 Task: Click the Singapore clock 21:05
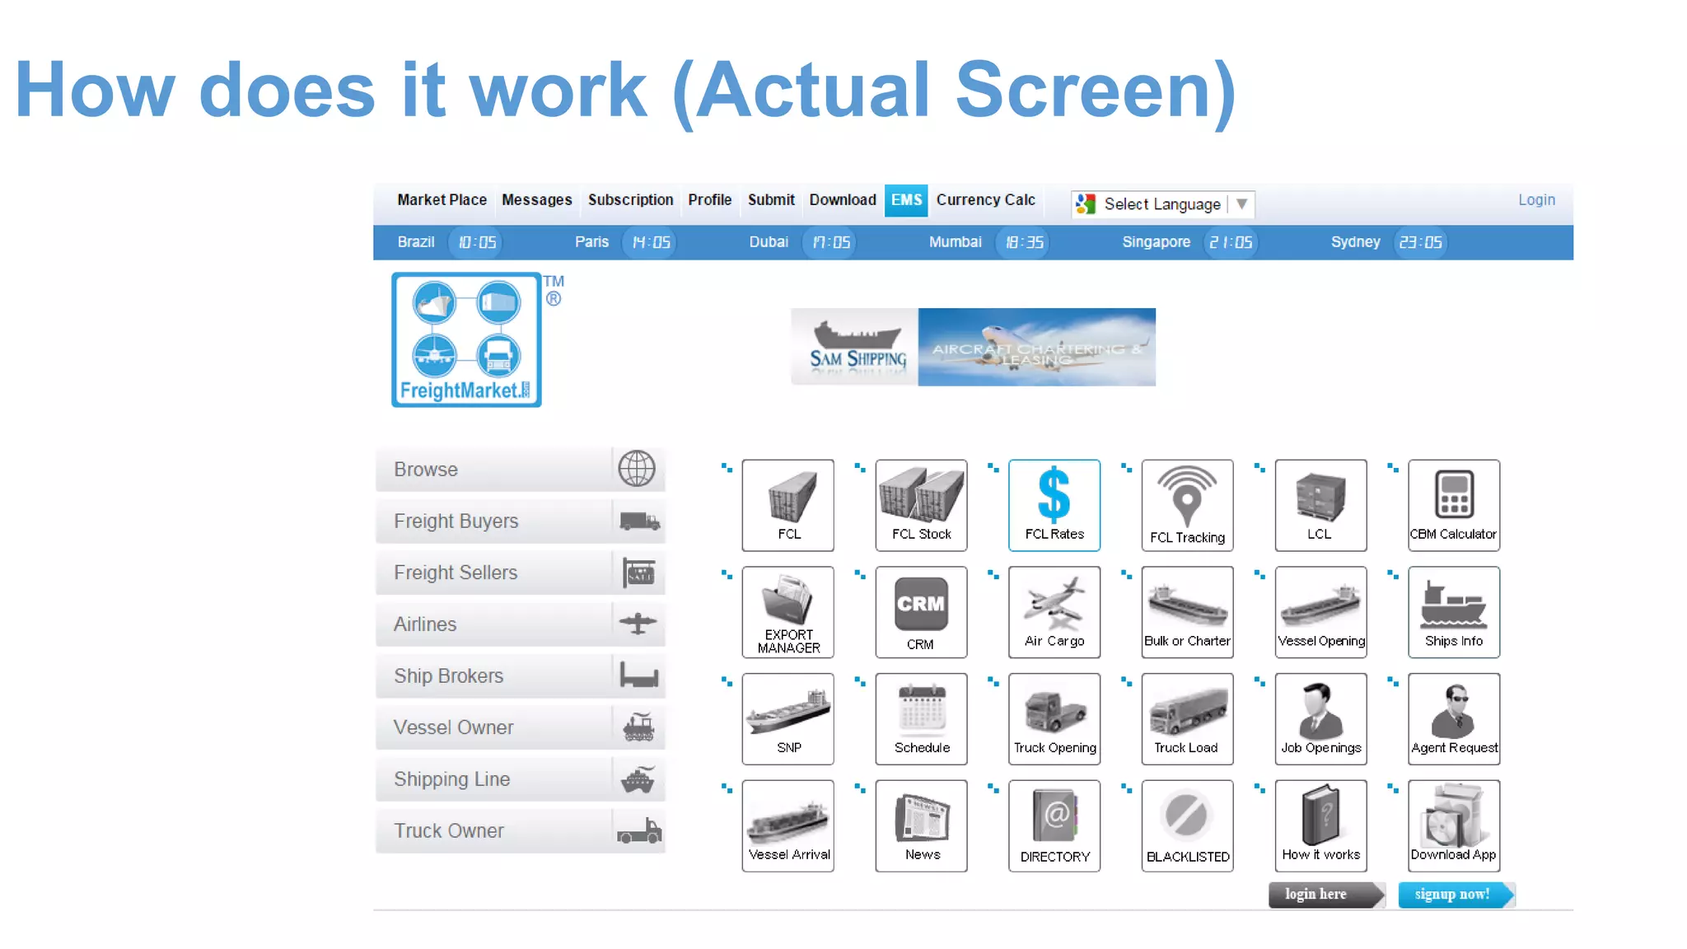pos(1231,243)
